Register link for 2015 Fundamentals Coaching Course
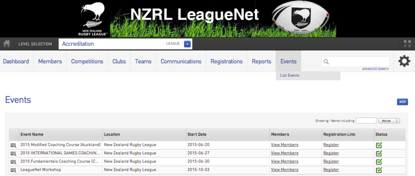The width and height of the screenshot is (415, 176). click(331, 161)
